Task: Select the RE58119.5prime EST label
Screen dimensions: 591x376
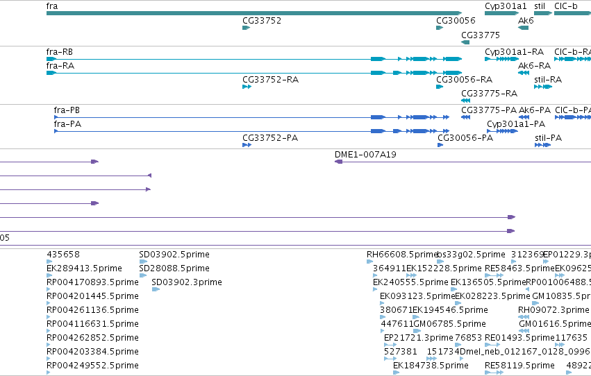Action: pos(519,366)
